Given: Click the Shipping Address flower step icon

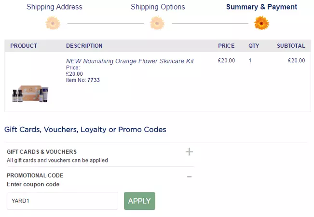Looking at the screenshot, I should pos(53,23).
